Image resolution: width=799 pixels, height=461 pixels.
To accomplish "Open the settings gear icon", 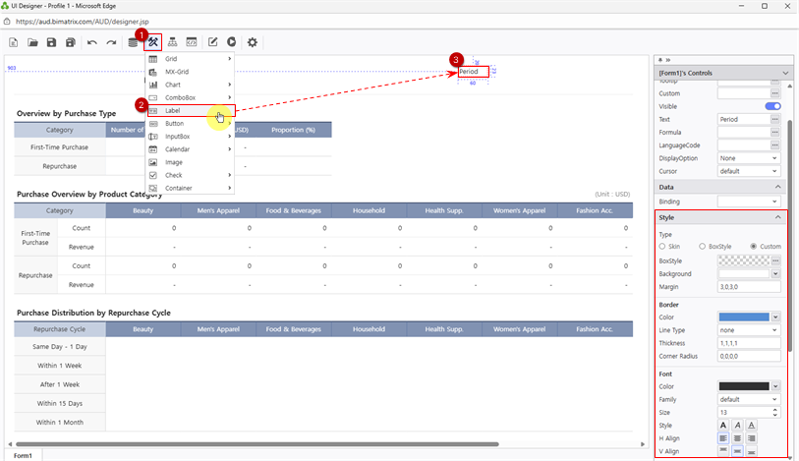I will pyautogui.click(x=253, y=42).
